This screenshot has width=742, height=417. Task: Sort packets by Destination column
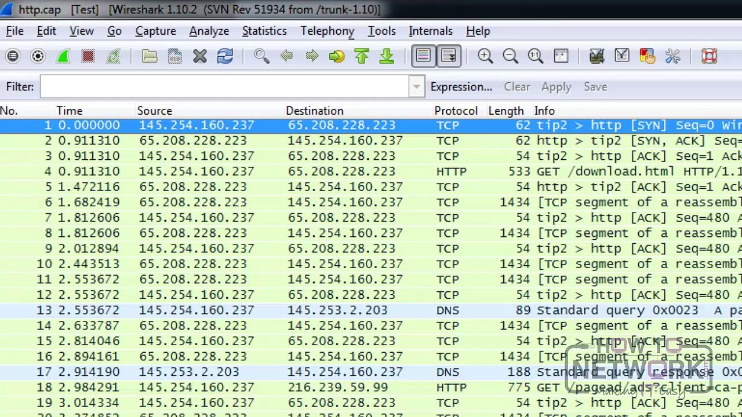(358, 111)
